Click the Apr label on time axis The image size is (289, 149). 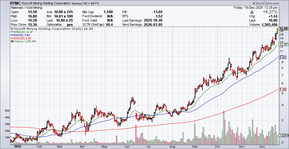(x=82, y=147)
